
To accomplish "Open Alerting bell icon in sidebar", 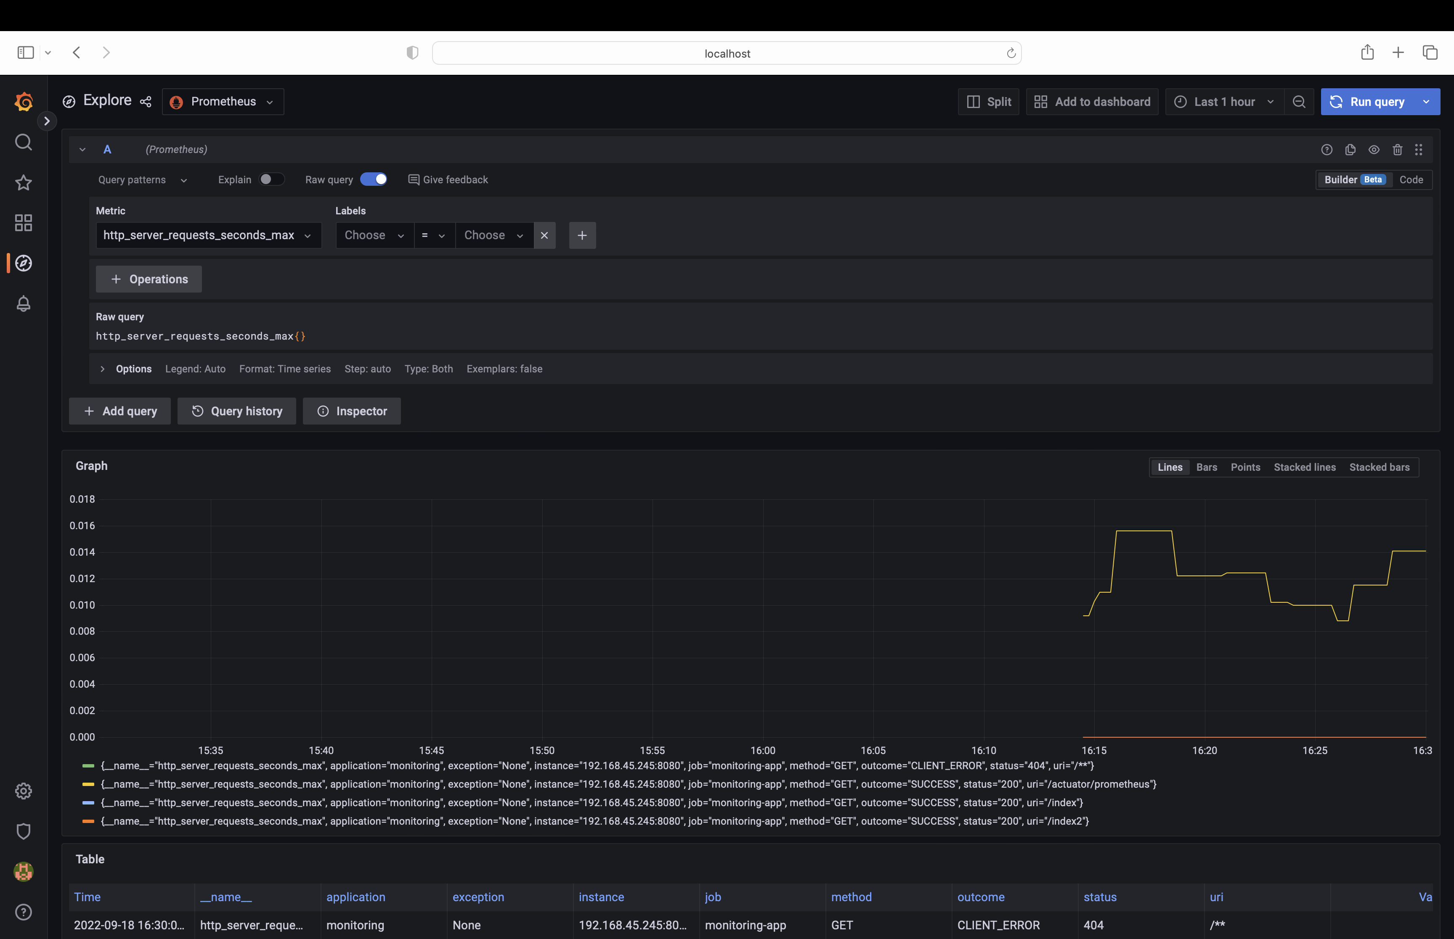I will pos(23,303).
